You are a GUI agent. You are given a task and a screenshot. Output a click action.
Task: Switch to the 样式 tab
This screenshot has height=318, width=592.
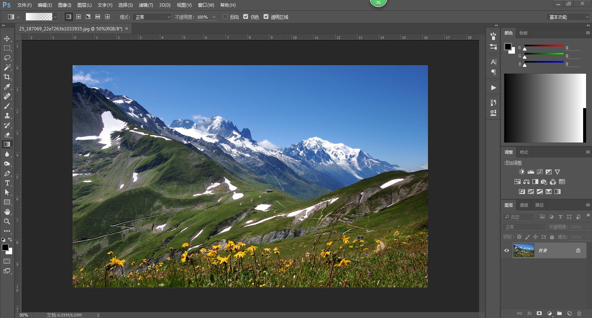(x=524, y=152)
